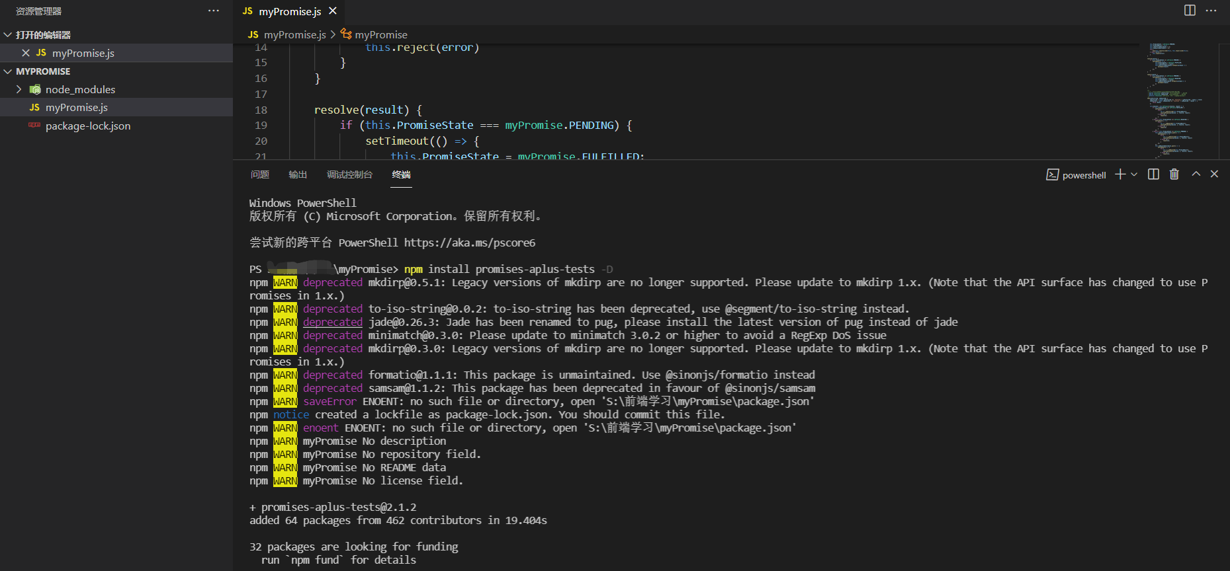Maximize the panel size with chevron
Screen dimensions: 1230x571
click(1196, 174)
